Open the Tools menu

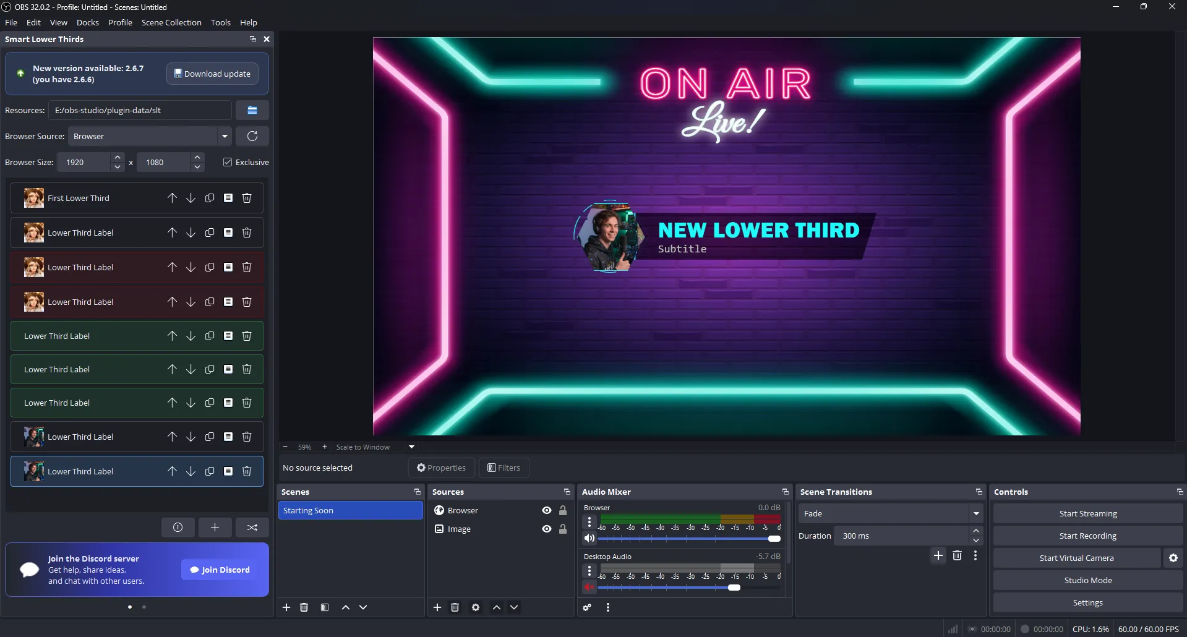coord(221,22)
